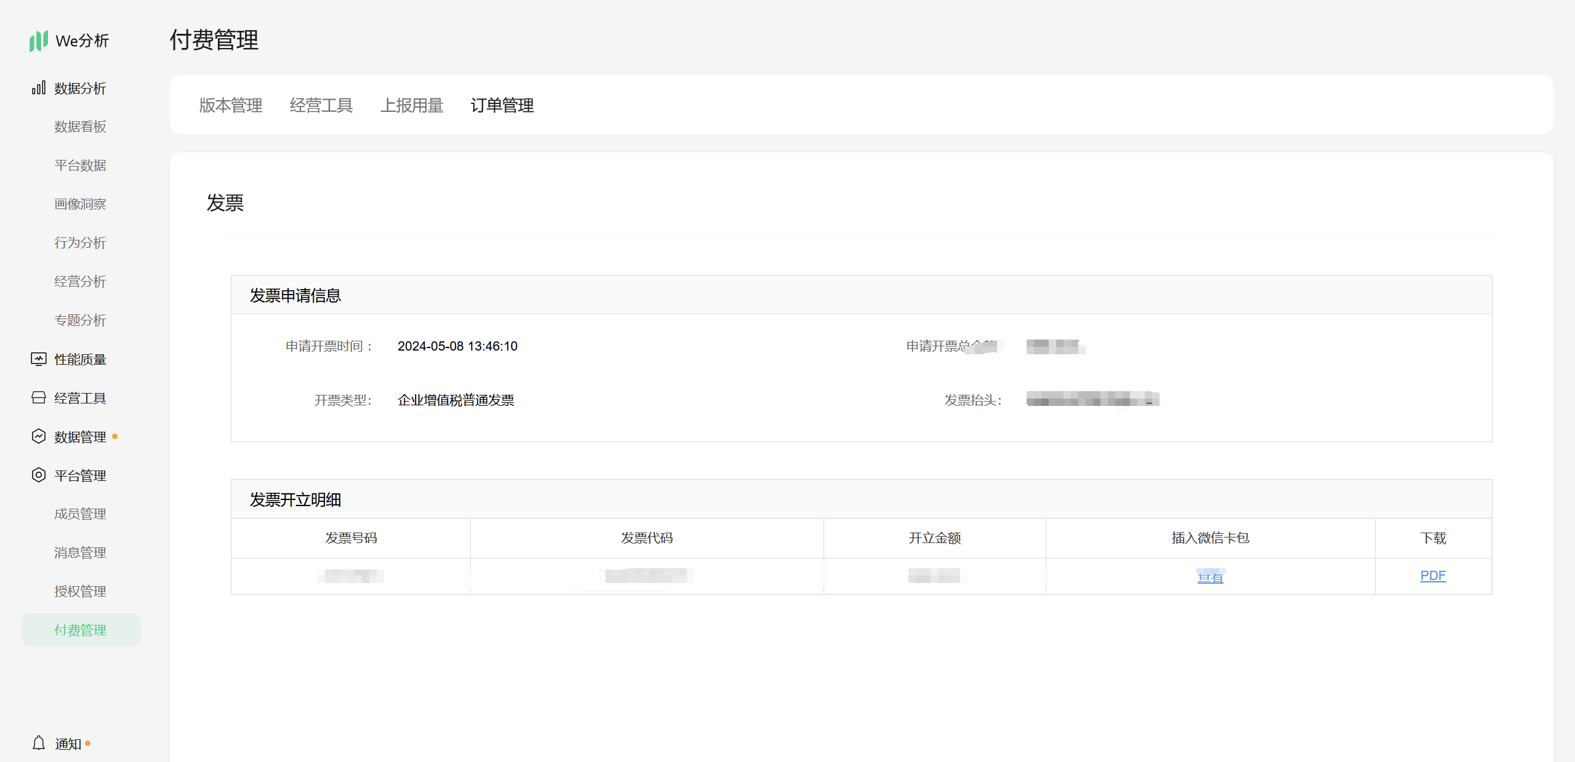Viewport: 1575px width, 762px height.
Task: Click the 数据分析 bar chart icon
Action: pyautogui.click(x=38, y=88)
